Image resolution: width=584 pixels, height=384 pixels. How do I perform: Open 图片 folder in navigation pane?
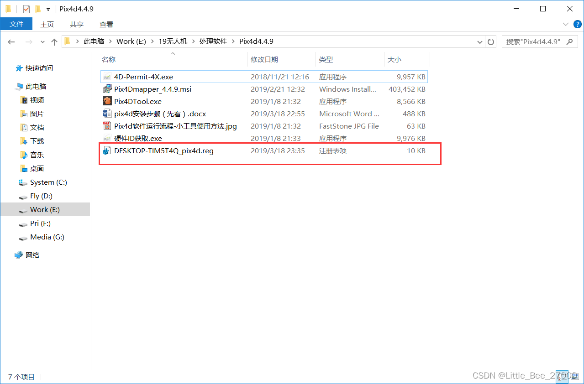[x=37, y=114]
